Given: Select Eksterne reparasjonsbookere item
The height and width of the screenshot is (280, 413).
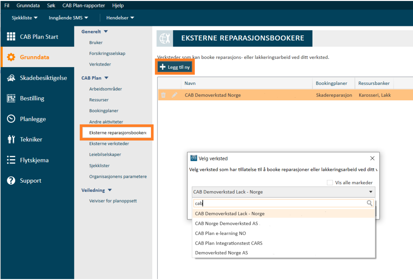Looking at the screenshot, I should tap(117, 132).
